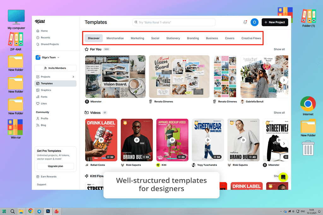Open Shared Projects in the sidebar
Image resolution: width=323 pixels, height=215 pixels.
tap(48, 44)
